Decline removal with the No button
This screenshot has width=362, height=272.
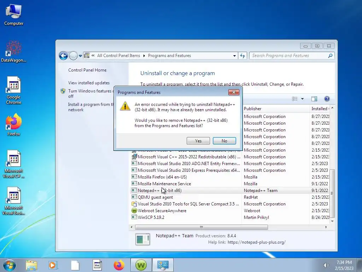(x=224, y=141)
